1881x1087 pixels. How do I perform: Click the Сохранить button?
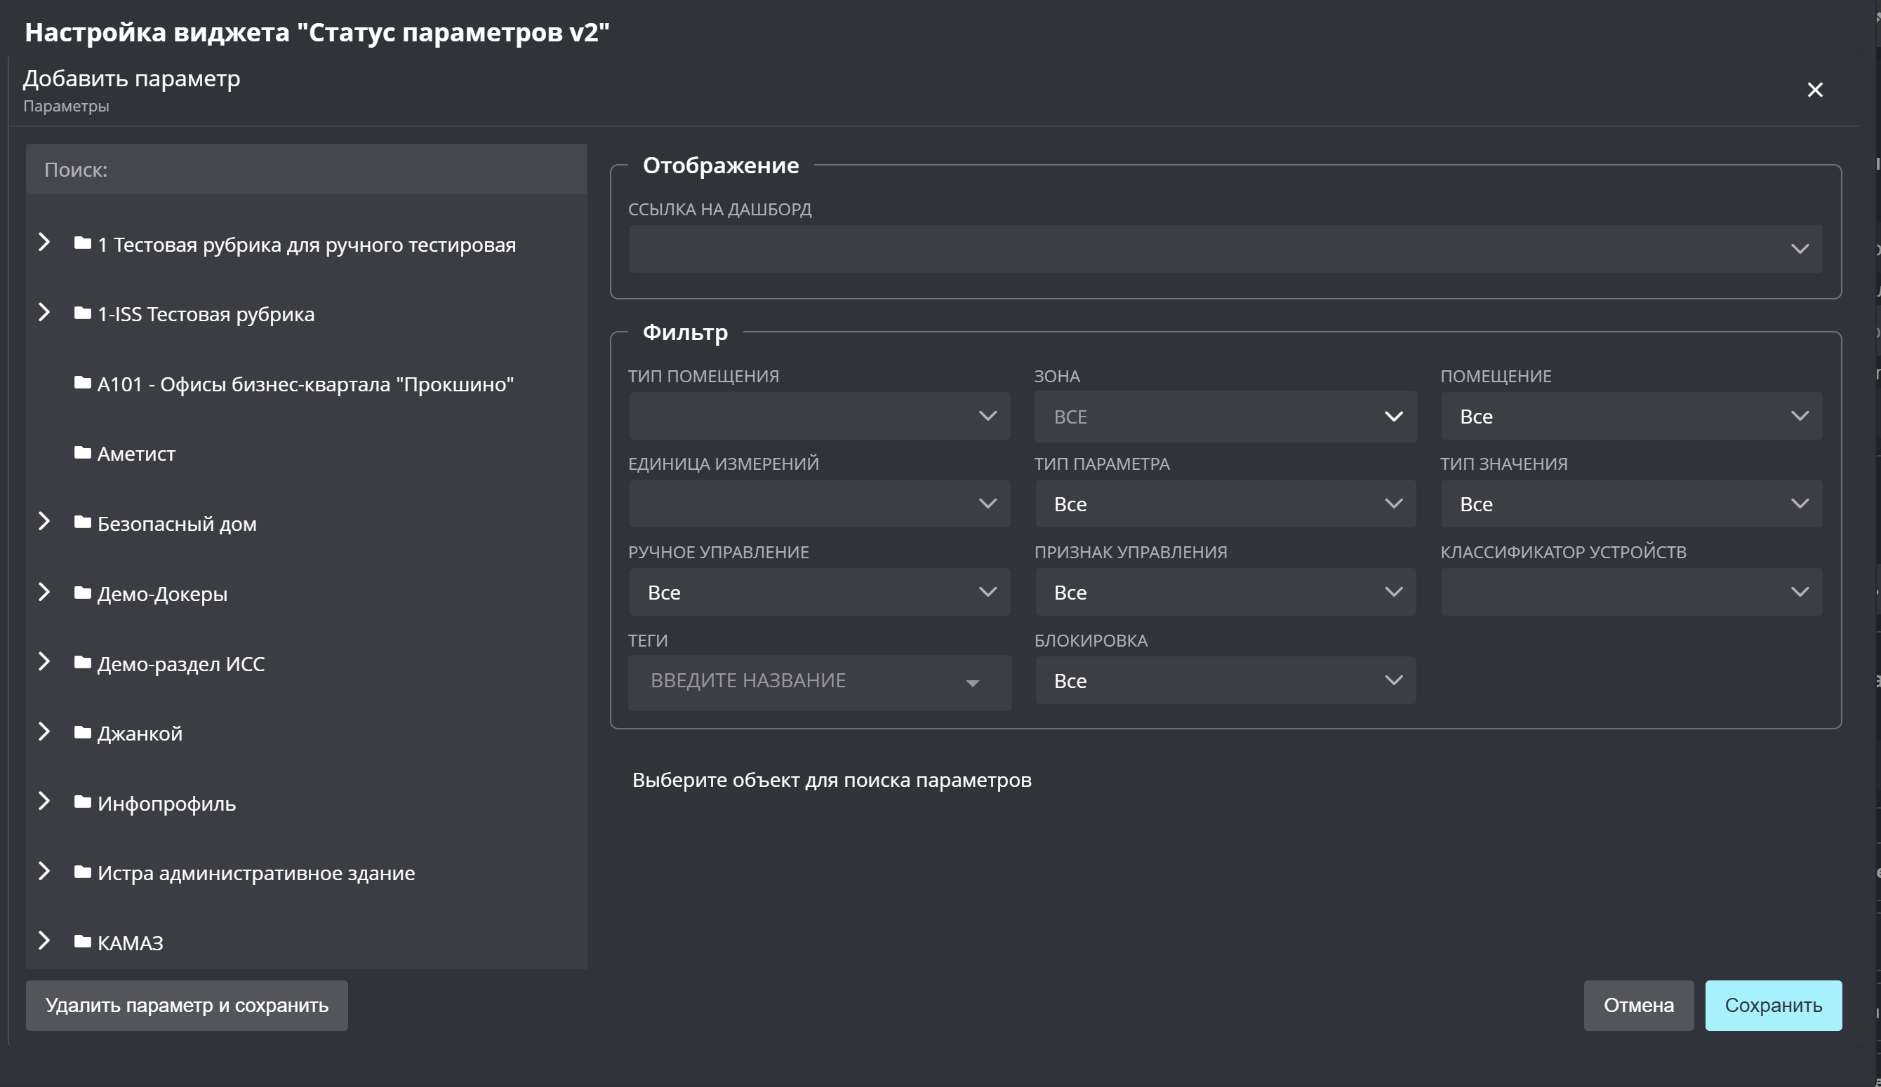click(1773, 1006)
